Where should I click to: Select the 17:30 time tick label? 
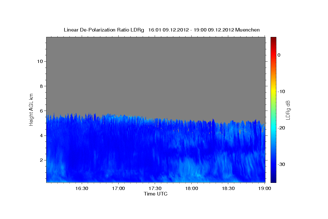click(x=155, y=189)
